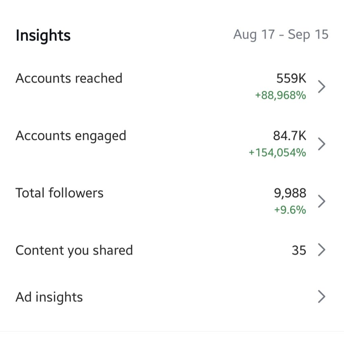Tap the 35 shared content count
The width and height of the screenshot is (344, 347).
(299, 250)
